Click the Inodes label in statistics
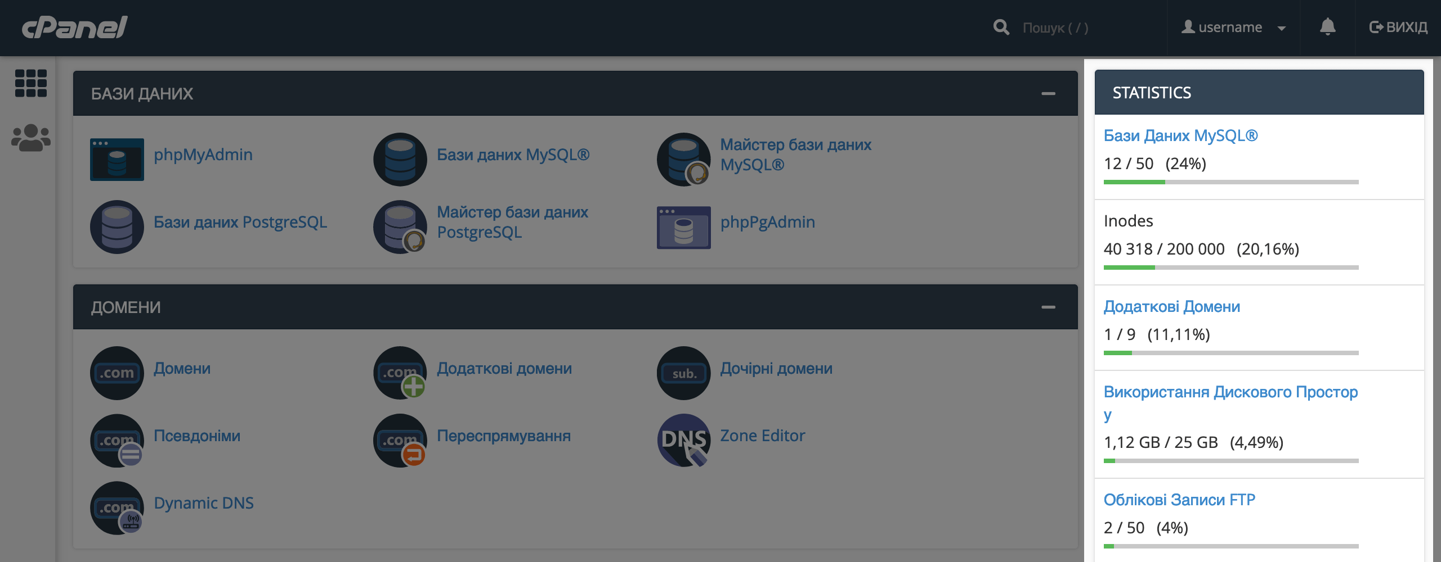Screen dimensions: 1441x562 pos(1128,221)
